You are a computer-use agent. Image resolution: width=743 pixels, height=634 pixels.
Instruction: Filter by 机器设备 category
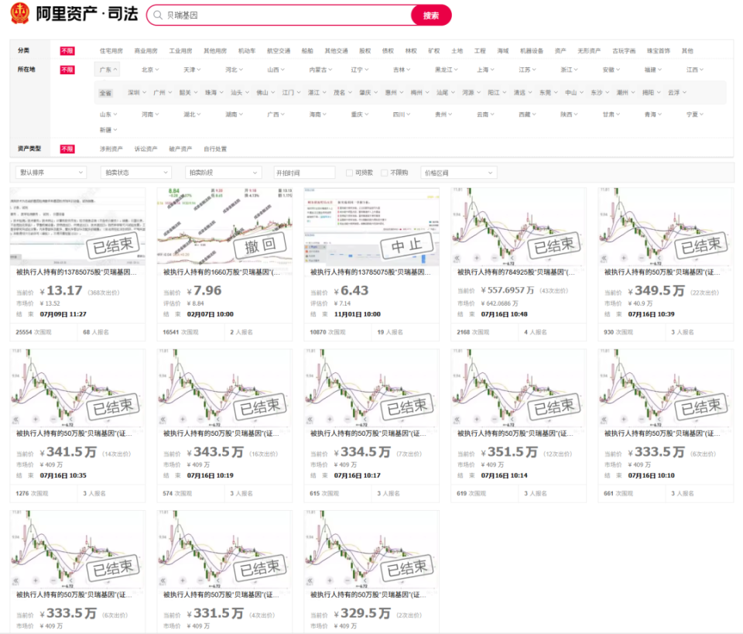pyautogui.click(x=532, y=50)
